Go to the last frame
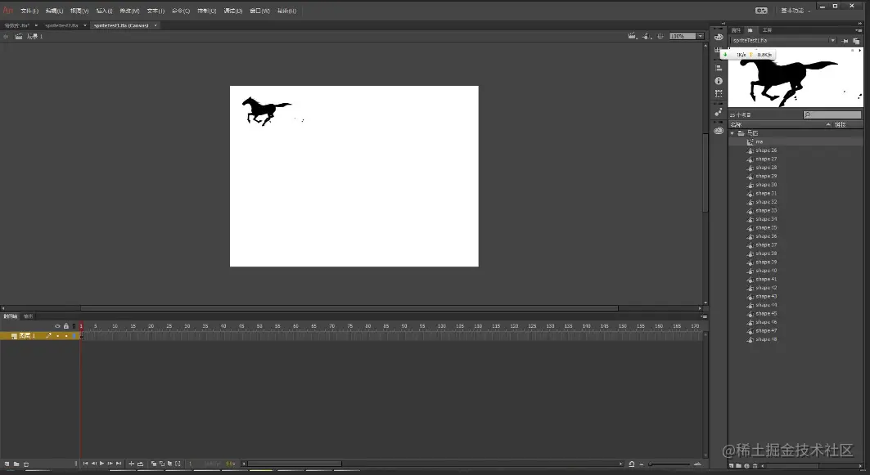The height and width of the screenshot is (475, 870). (119, 464)
